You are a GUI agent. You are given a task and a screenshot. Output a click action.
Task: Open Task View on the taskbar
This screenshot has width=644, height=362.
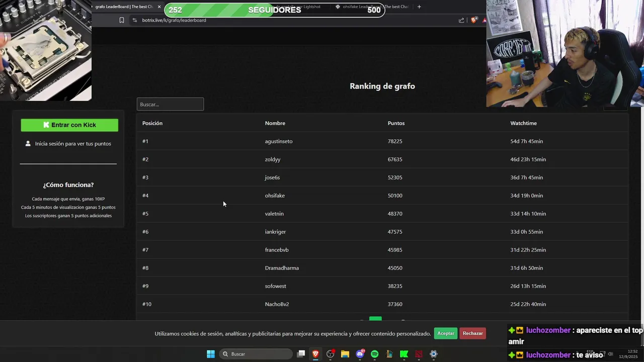point(301,354)
